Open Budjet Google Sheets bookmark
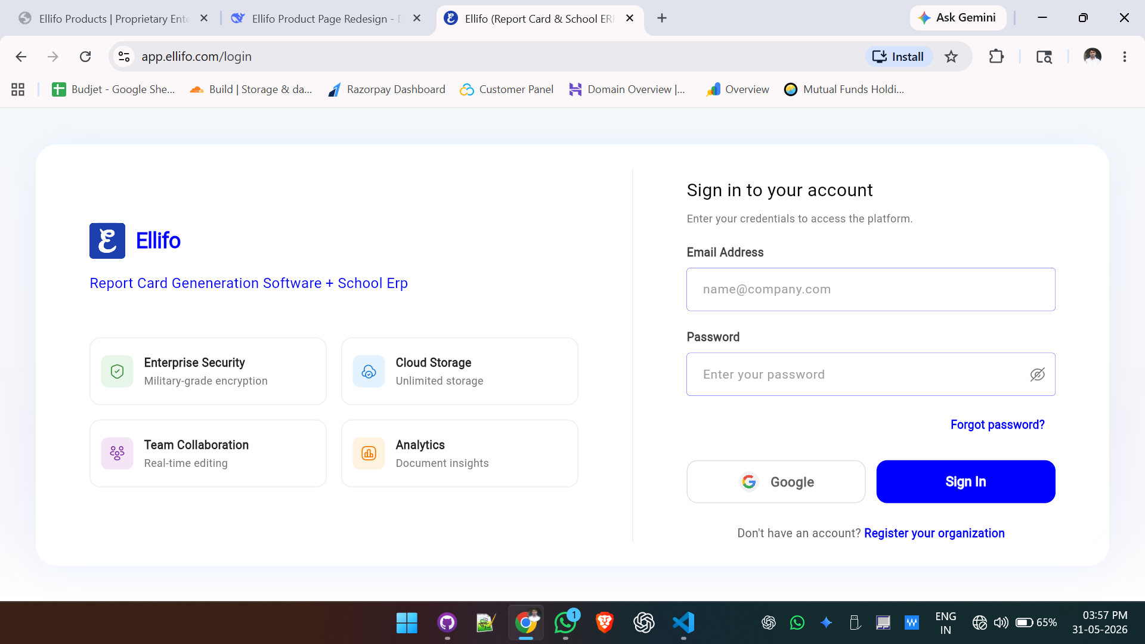 [x=113, y=89]
